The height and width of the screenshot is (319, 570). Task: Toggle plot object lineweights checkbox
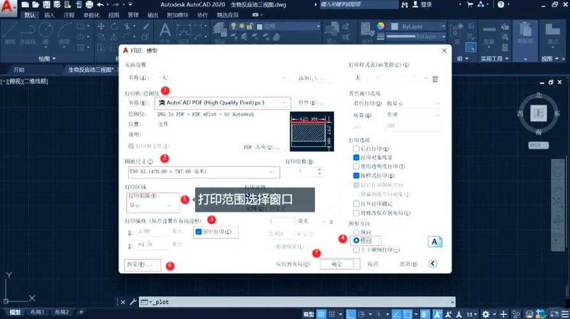(x=356, y=158)
